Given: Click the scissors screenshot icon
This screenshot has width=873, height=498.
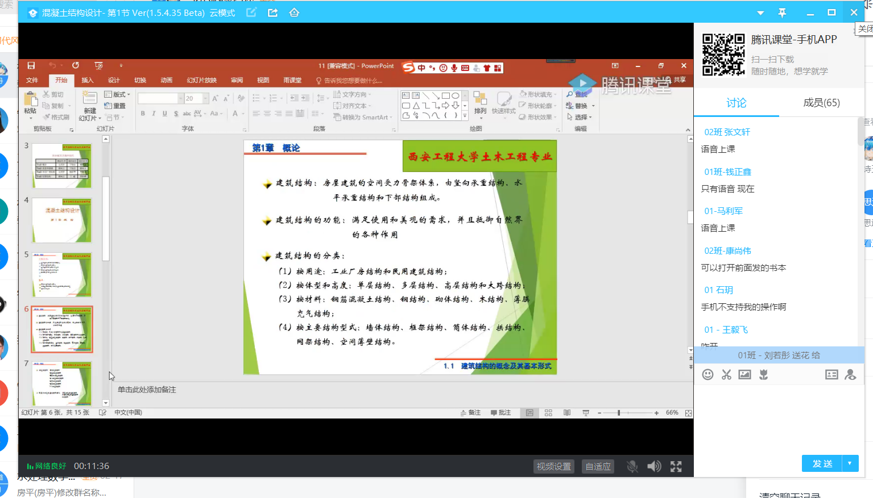Looking at the screenshot, I should pyautogui.click(x=726, y=375).
